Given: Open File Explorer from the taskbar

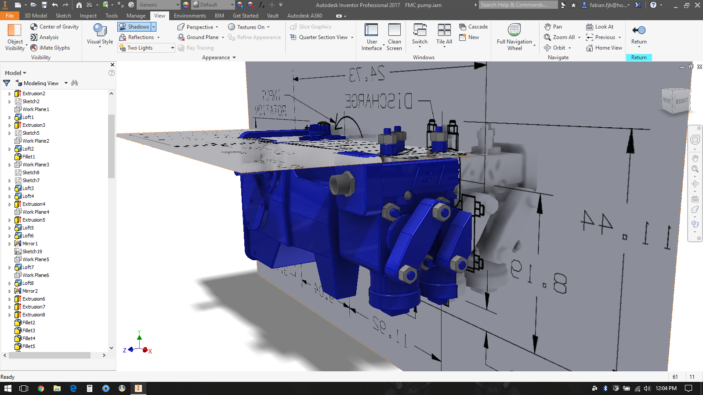Looking at the screenshot, I should click(57, 388).
